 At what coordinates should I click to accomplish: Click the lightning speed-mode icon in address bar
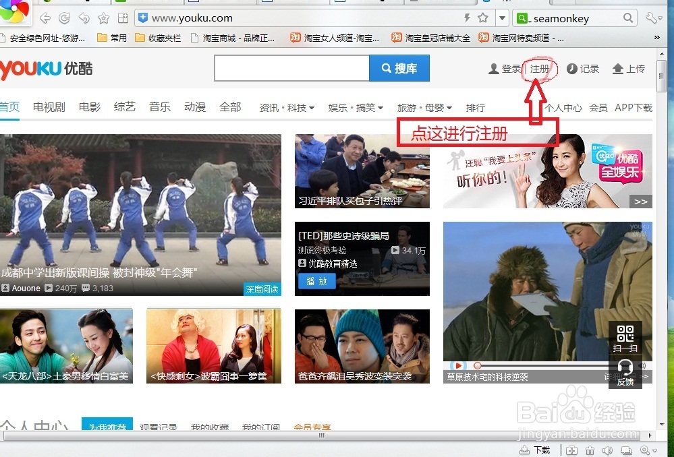[x=467, y=18]
